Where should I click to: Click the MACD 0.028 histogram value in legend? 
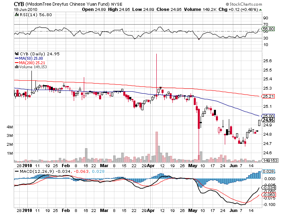[98, 172]
